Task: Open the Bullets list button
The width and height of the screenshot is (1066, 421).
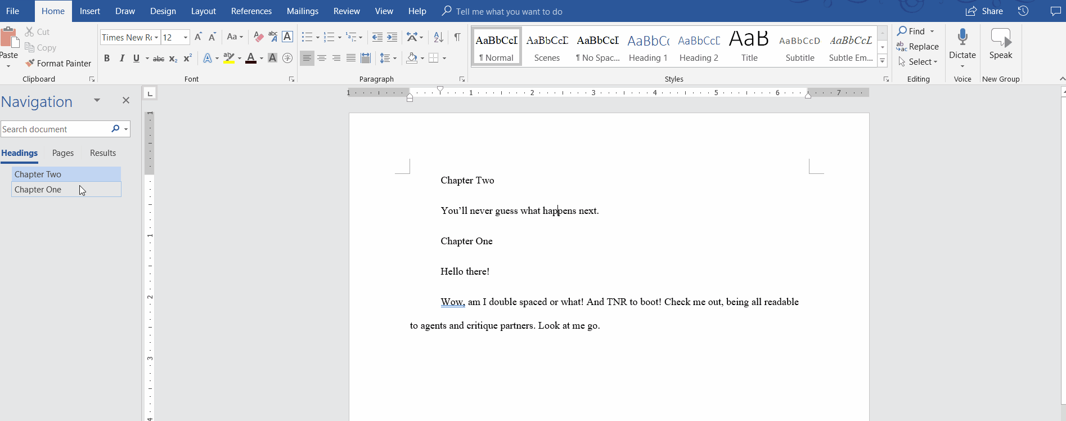Action: pyautogui.click(x=307, y=37)
